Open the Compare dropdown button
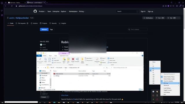The width and height of the screenshot is (185, 104). point(45,97)
